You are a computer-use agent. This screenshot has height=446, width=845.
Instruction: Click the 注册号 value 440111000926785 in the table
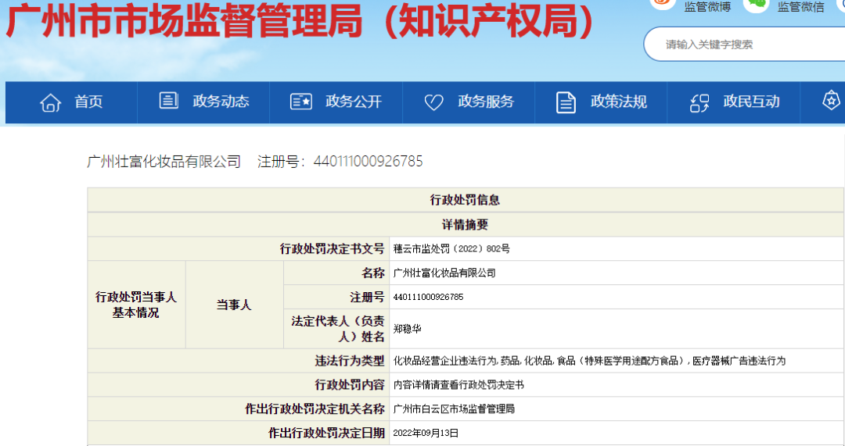click(x=429, y=297)
